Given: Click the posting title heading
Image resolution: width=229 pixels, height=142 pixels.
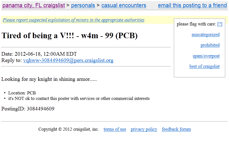Looking at the screenshot, I should [x=69, y=35].
